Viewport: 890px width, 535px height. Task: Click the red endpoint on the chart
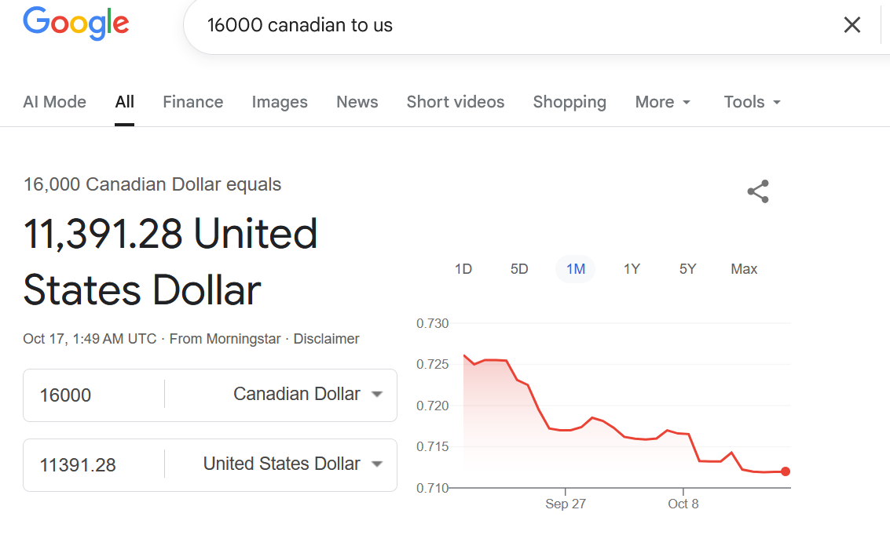click(786, 471)
